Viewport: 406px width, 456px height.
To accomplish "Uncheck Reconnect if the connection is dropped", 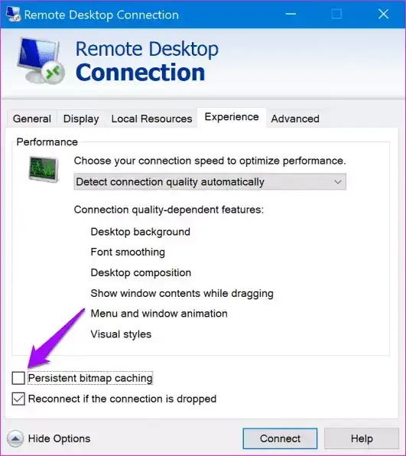I will point(18,399).
